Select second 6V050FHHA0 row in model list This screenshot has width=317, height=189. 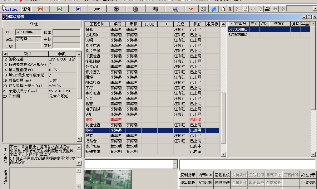269,35
